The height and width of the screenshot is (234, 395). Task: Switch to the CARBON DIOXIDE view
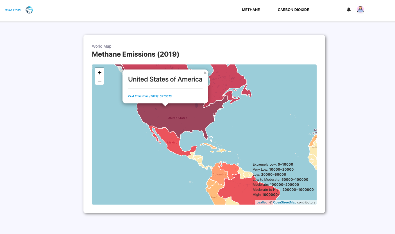pyautogui.click(x=293, y=10)
